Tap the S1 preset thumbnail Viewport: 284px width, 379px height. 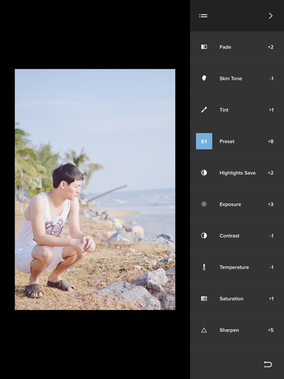pos(204,141)
